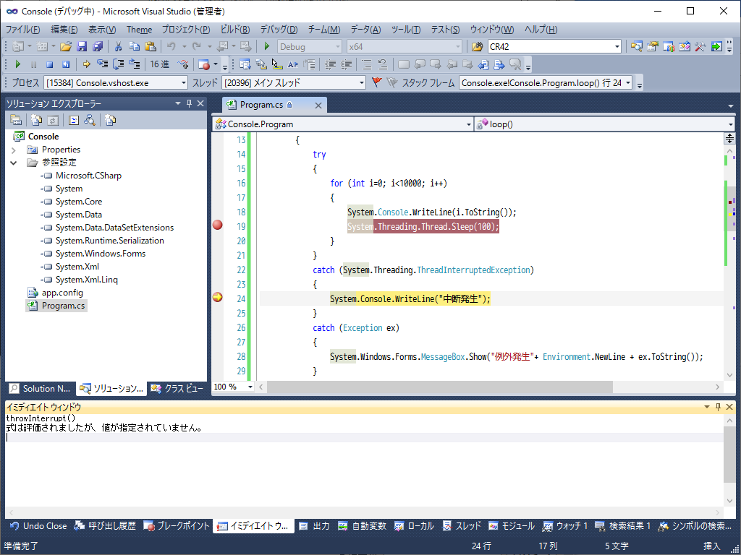
Task: Click the Refresh icon in Solution Explorer
Action: click(53, 120)
